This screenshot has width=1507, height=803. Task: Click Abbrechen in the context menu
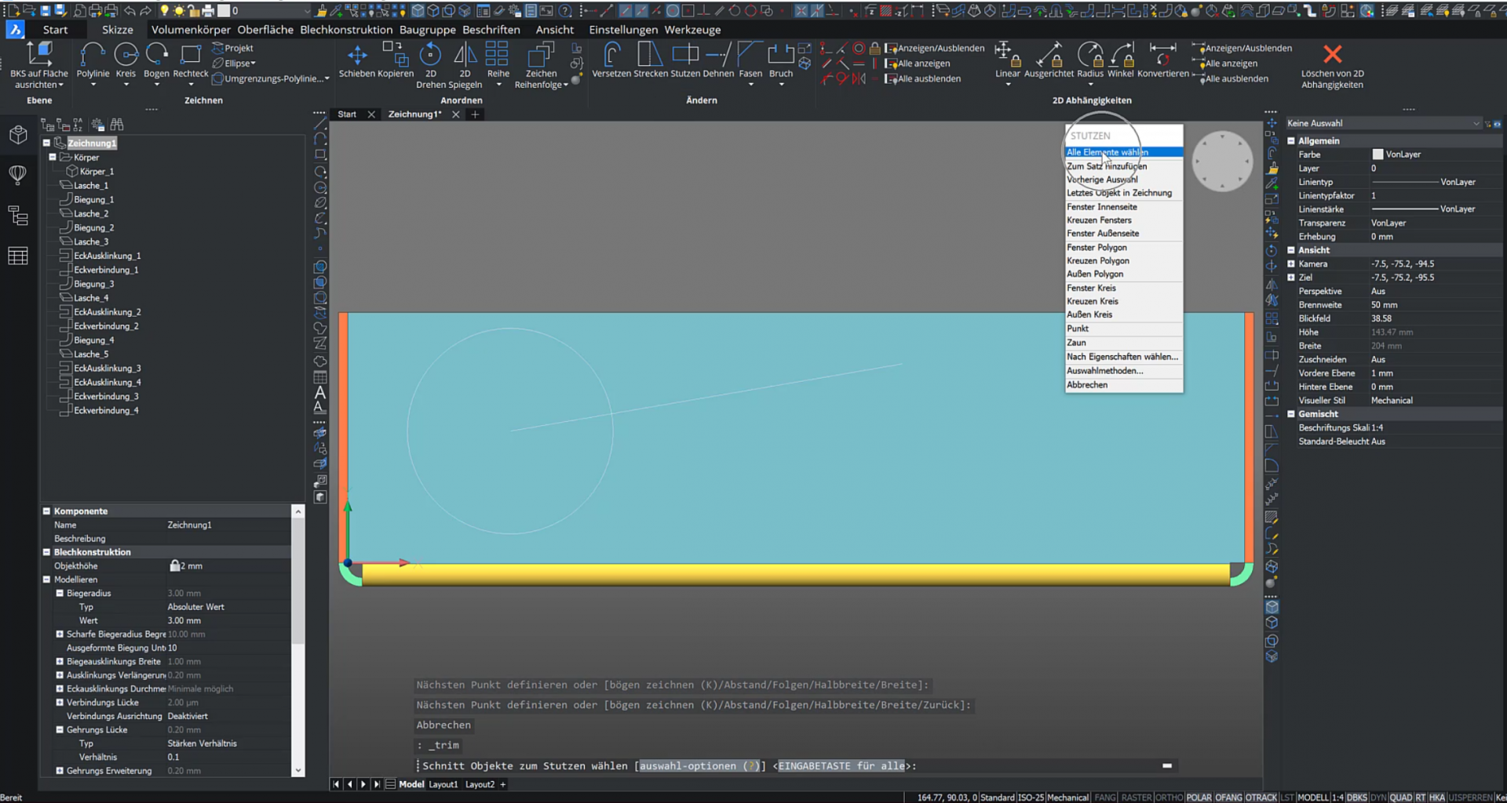(1087, 385)
